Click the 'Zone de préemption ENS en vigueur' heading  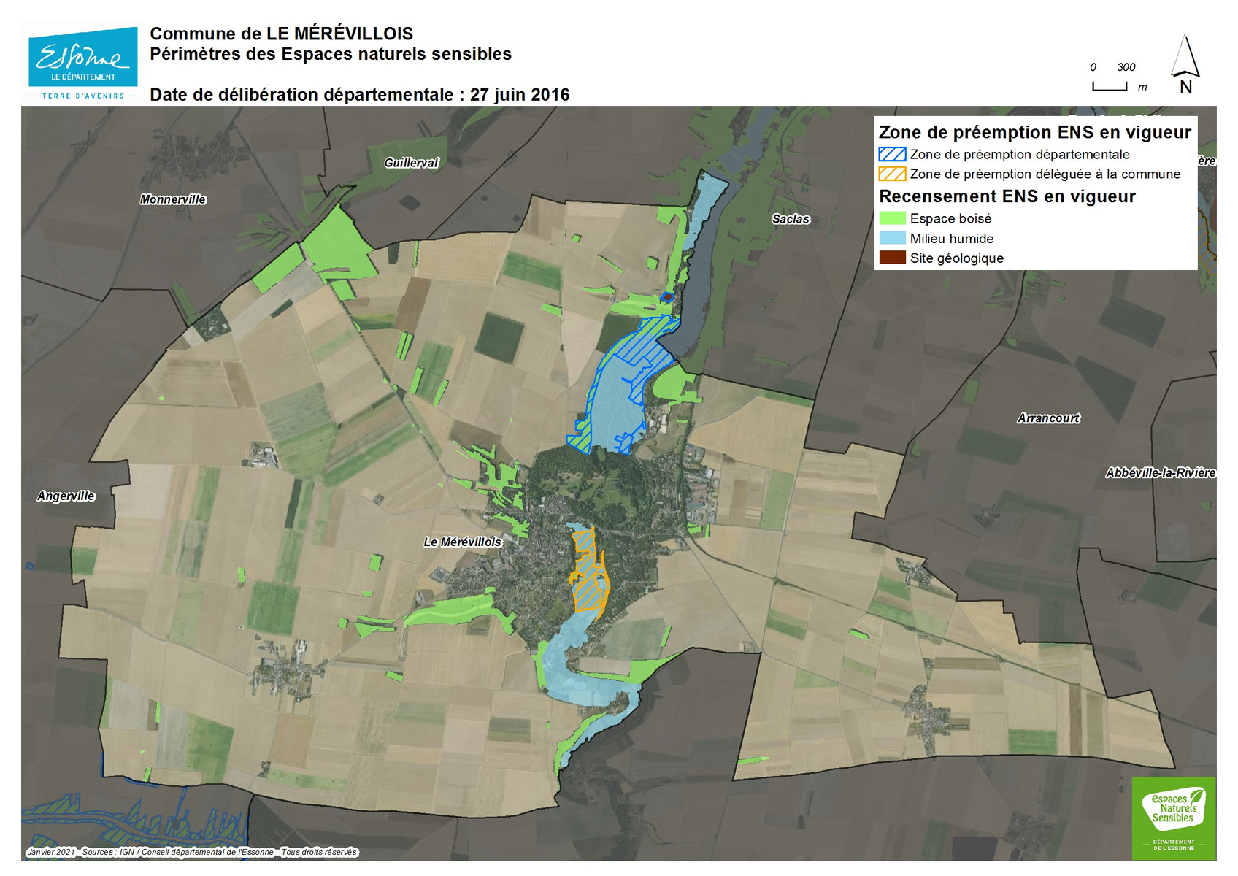(x=1035, y=132)
